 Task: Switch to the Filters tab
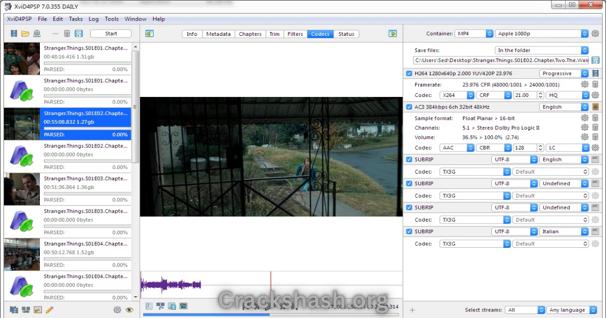point(295,34)
